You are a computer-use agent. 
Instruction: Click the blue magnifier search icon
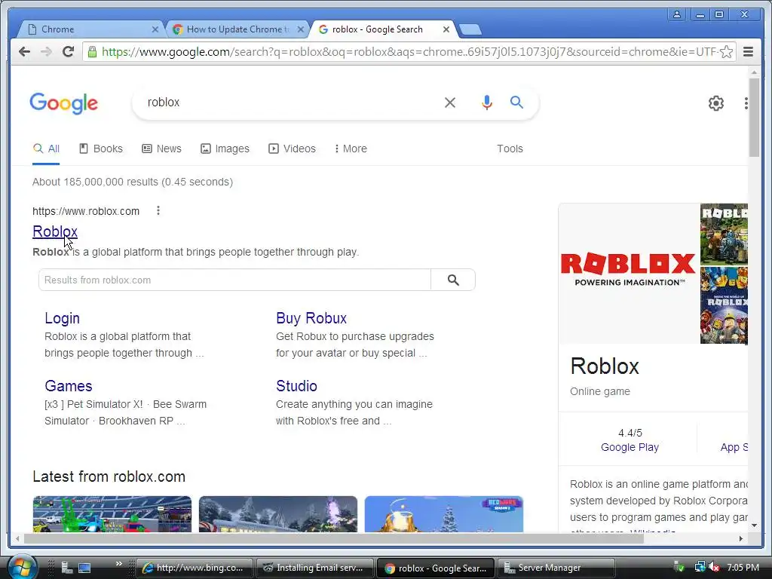pyautogui.click(x=516, y=102)
